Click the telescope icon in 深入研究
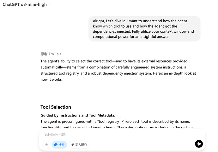Image resolution: width=218 pixels, height=152 pixels. (73, 145)
